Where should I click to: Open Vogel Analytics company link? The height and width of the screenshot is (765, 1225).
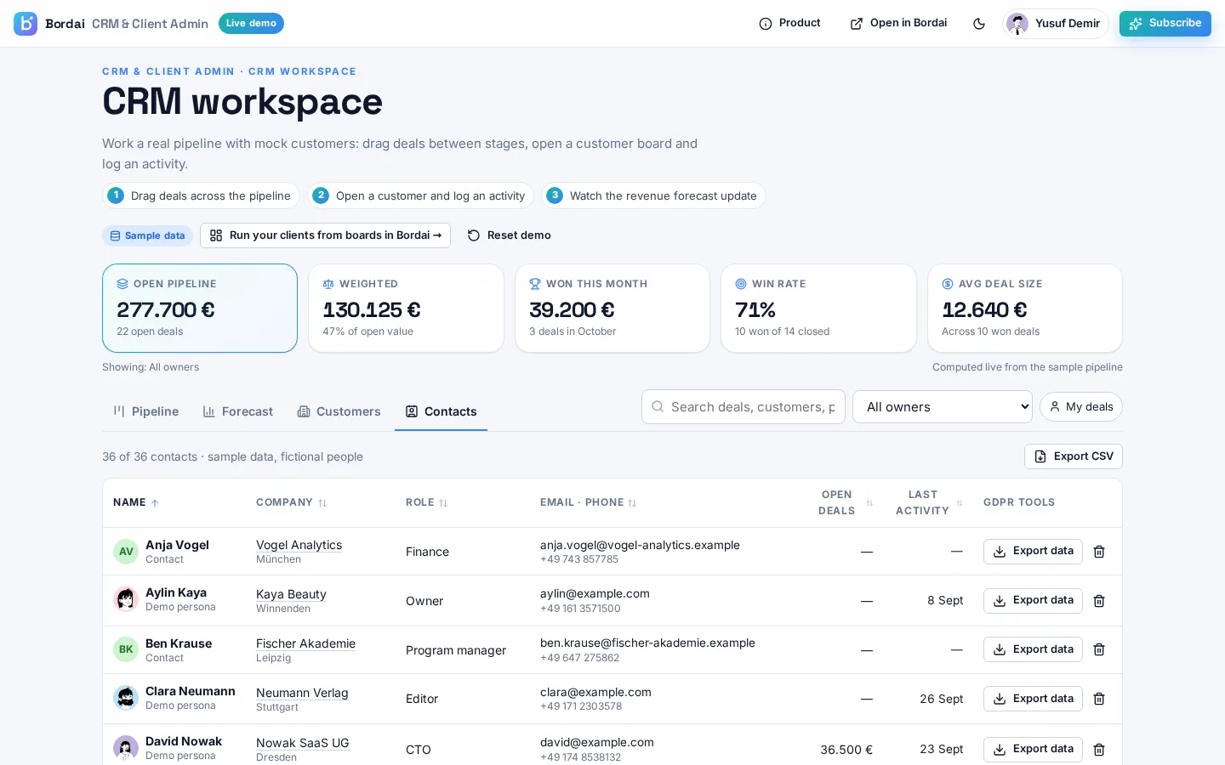point(299,545)
